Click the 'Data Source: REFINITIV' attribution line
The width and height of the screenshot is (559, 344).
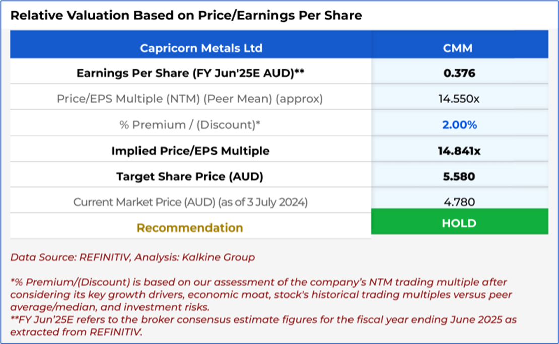(x=132, y=257)
